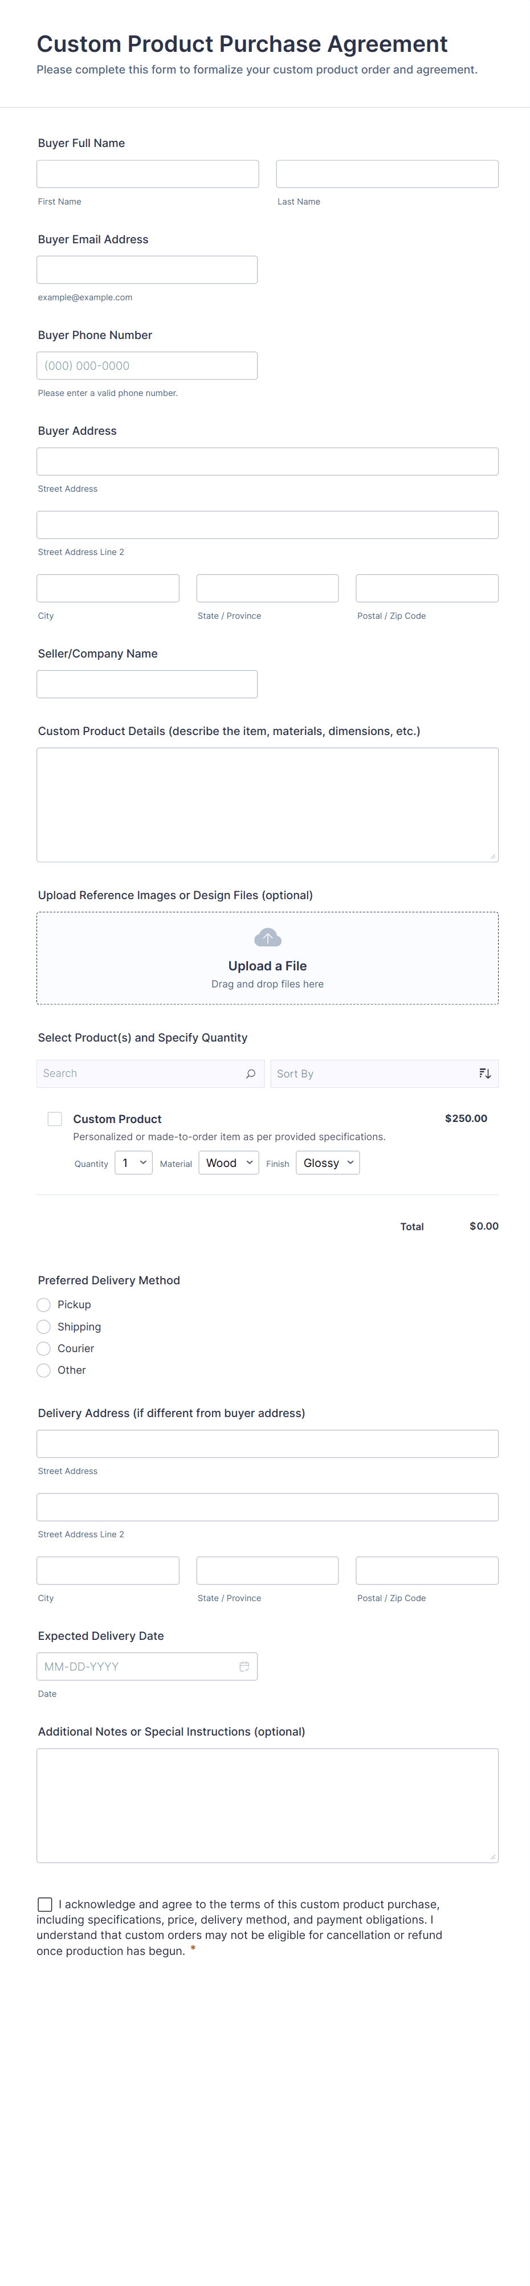Open the Finish dropdown showing Glossy
This screenshot has height=2286, width=530.
pos(328,1162)
